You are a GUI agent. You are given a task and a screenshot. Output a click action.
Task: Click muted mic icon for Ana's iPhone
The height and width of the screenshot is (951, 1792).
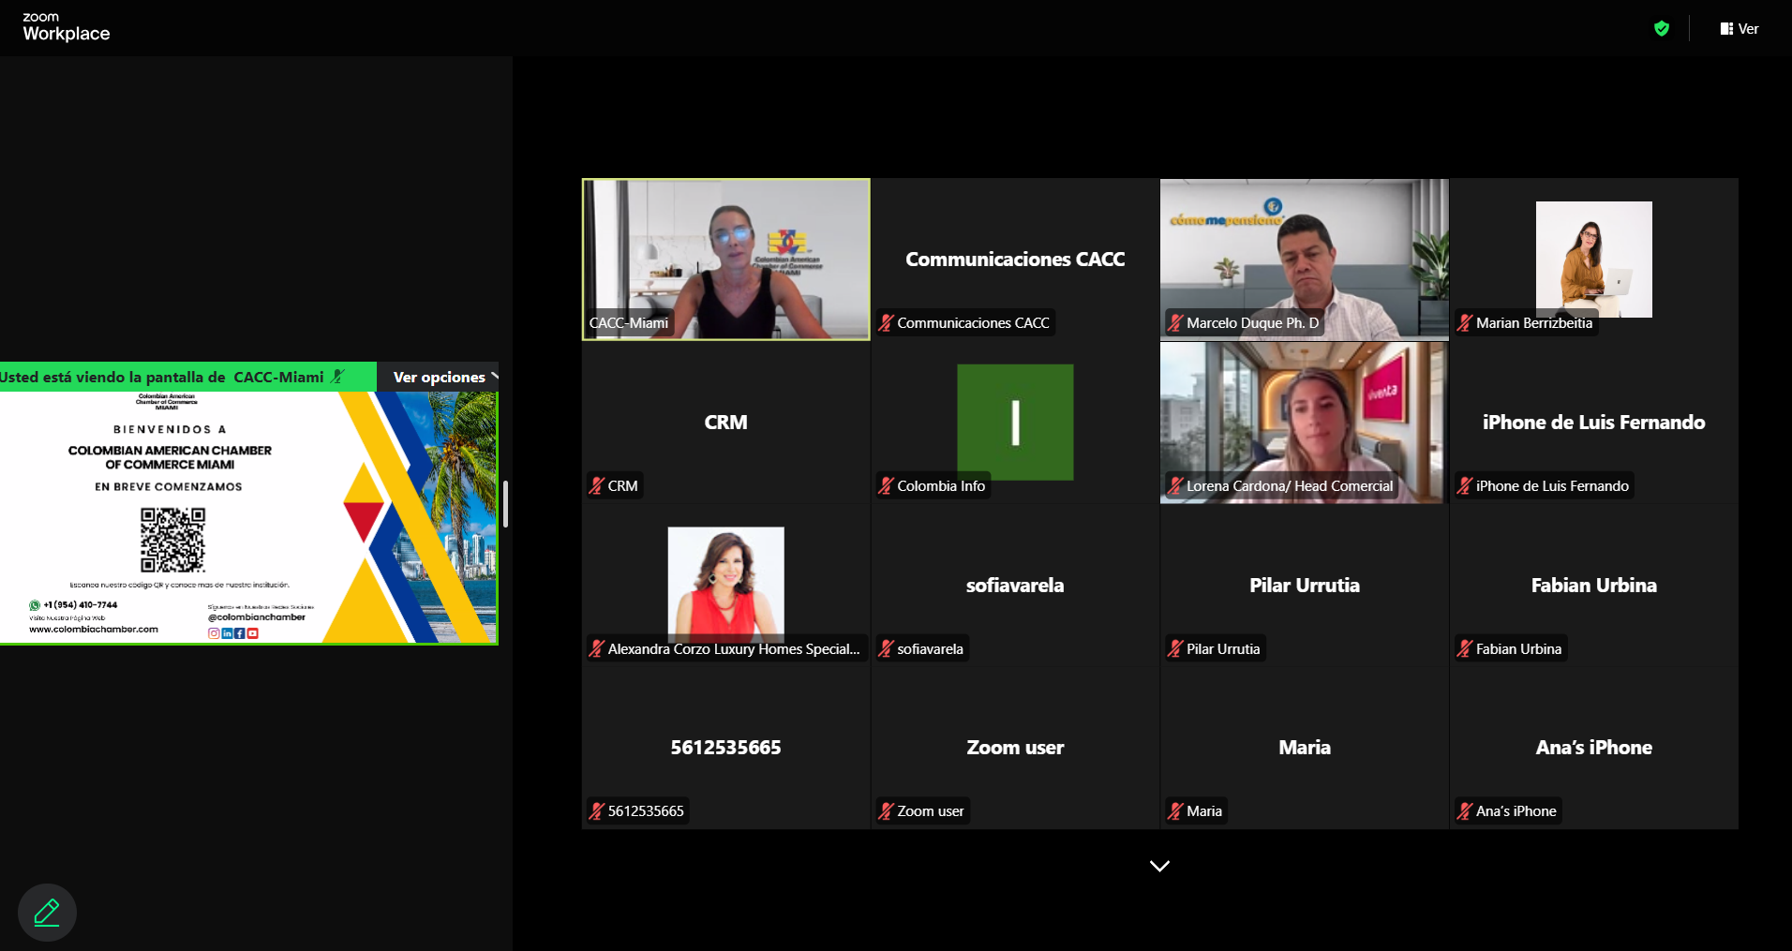pos(1465,811)
